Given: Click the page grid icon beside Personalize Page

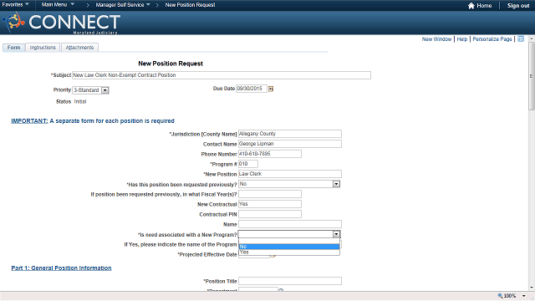Looking at the screenshot, I should [521, 39].
